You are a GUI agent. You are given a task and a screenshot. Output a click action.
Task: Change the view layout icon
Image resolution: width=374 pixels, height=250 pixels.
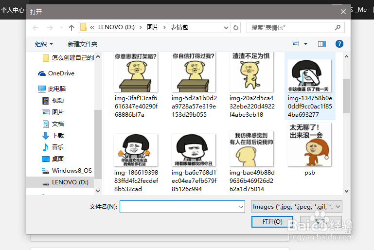coord(295,44)
